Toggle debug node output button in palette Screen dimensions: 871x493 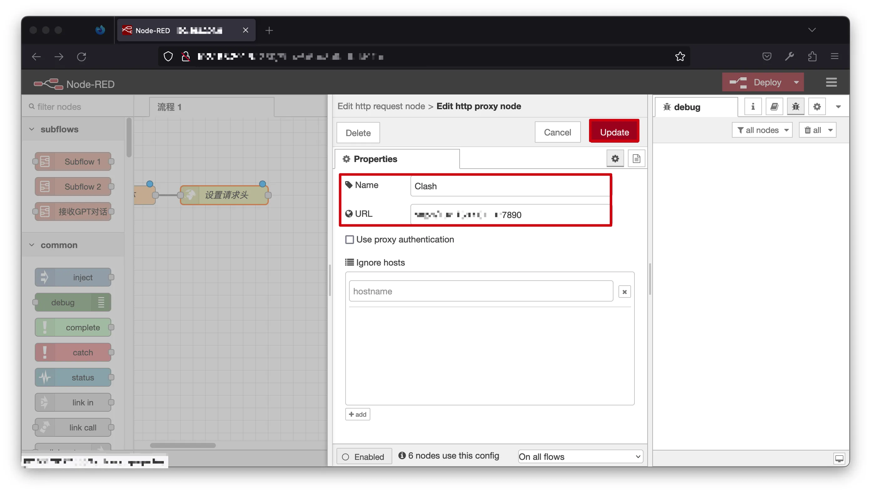pos(101,302)
